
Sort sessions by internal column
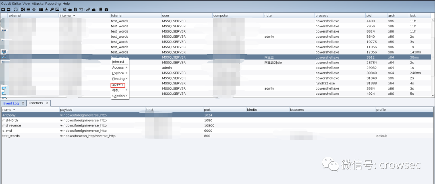click(x=84, y=16)
